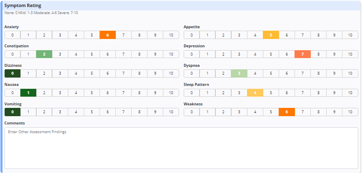362x173 pixels.
Task: Set Vomiting rating to 6
Action: click(x=107, y=112)
